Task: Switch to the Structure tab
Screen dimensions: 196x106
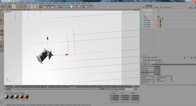Action: [149, 6]
